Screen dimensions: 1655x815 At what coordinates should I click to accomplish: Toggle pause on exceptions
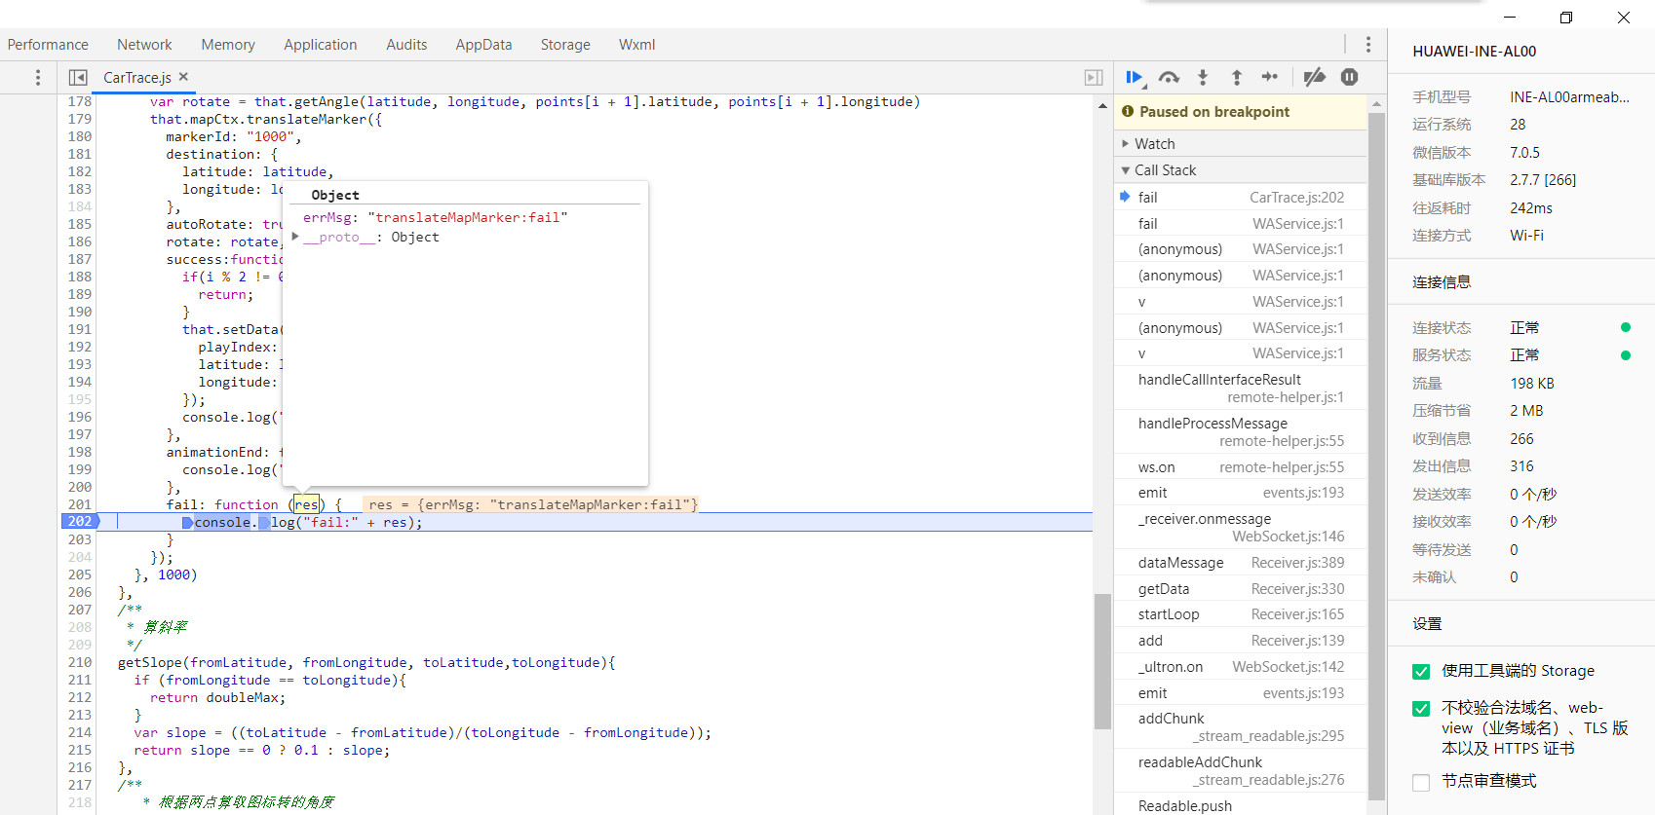click(1349, 77)
